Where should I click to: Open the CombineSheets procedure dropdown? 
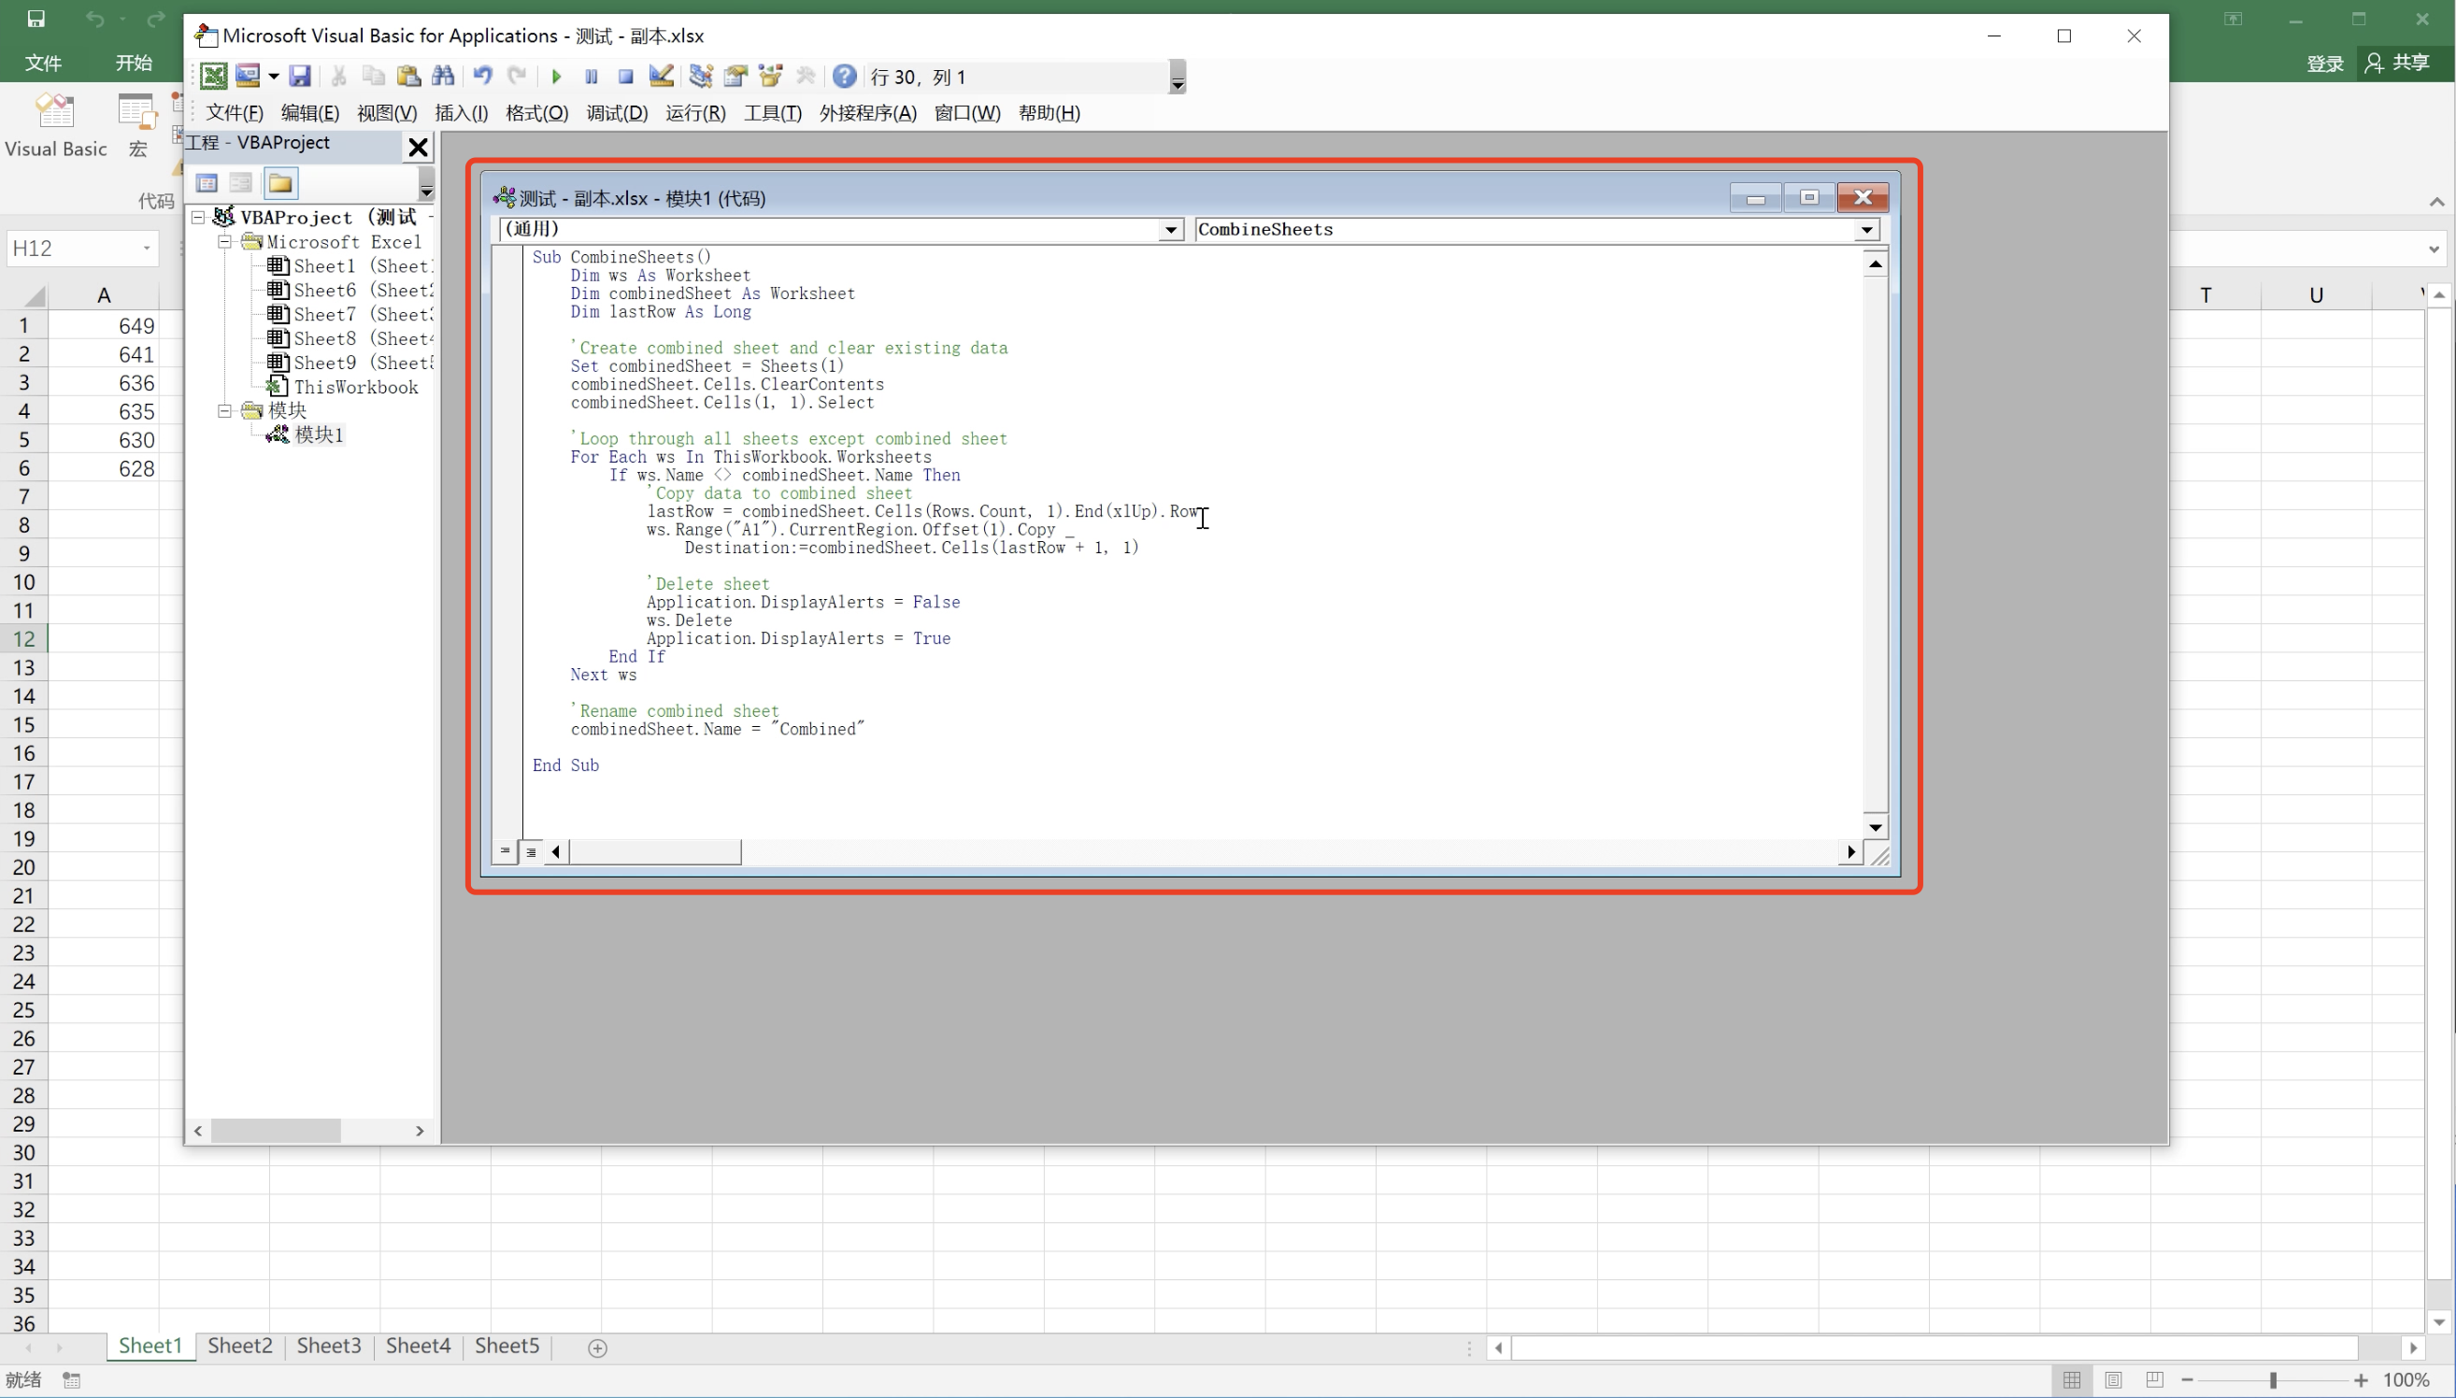tap(1865, 230)
